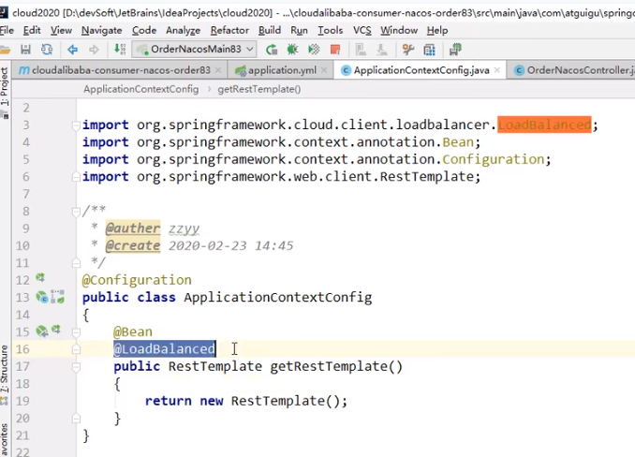Click the Synchronize refresh icon
Screen dimensions: 635x457
(x=47, y=50)
